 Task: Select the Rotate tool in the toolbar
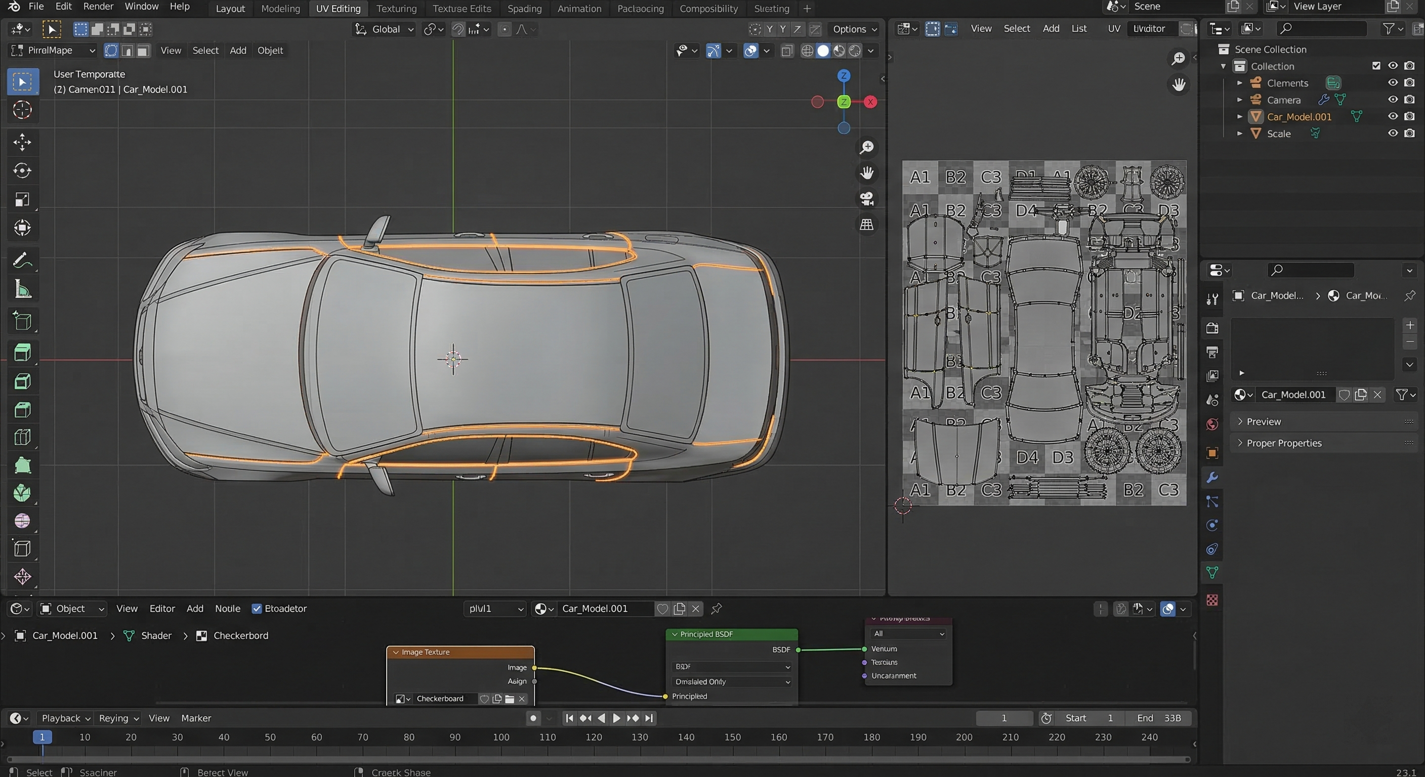tap(22, 170)
